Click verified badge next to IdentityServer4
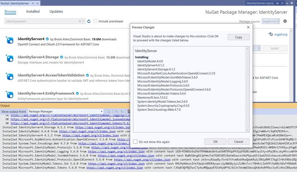 pyautogui.click(x=47, y=39)
